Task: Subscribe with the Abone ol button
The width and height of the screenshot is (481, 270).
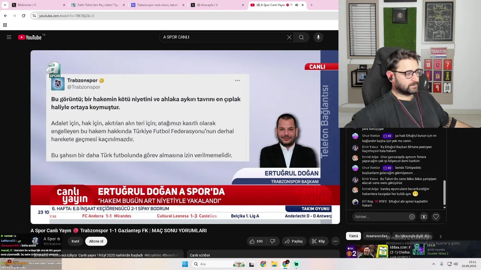Action: [x=96, y=241]
